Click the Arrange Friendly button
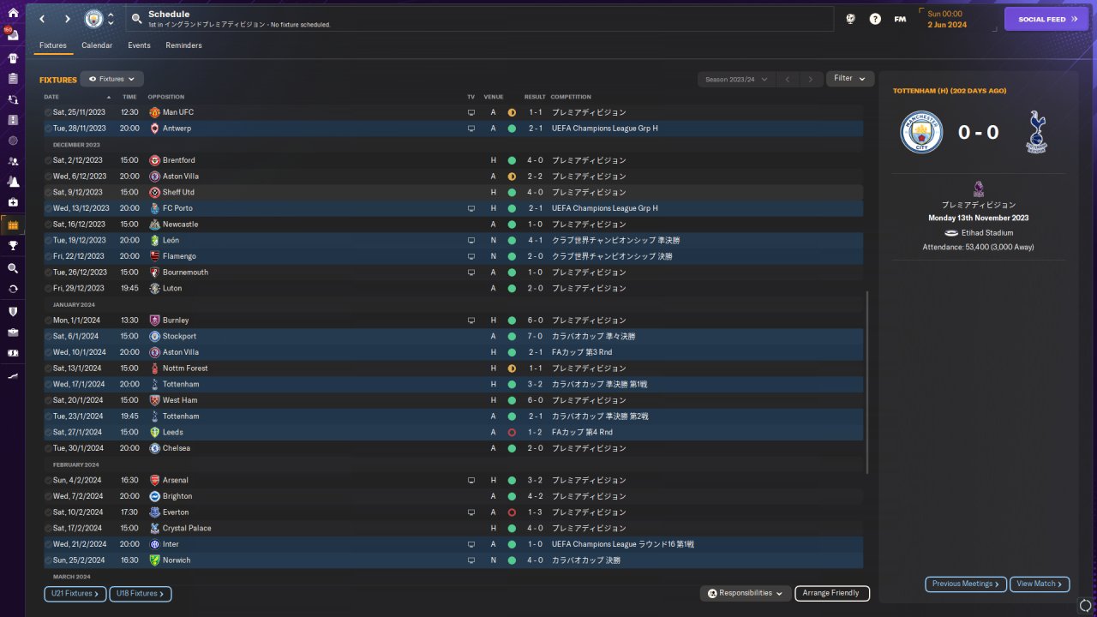The height and width of the screenshot is (617, 1097). [x=832, y=593]
